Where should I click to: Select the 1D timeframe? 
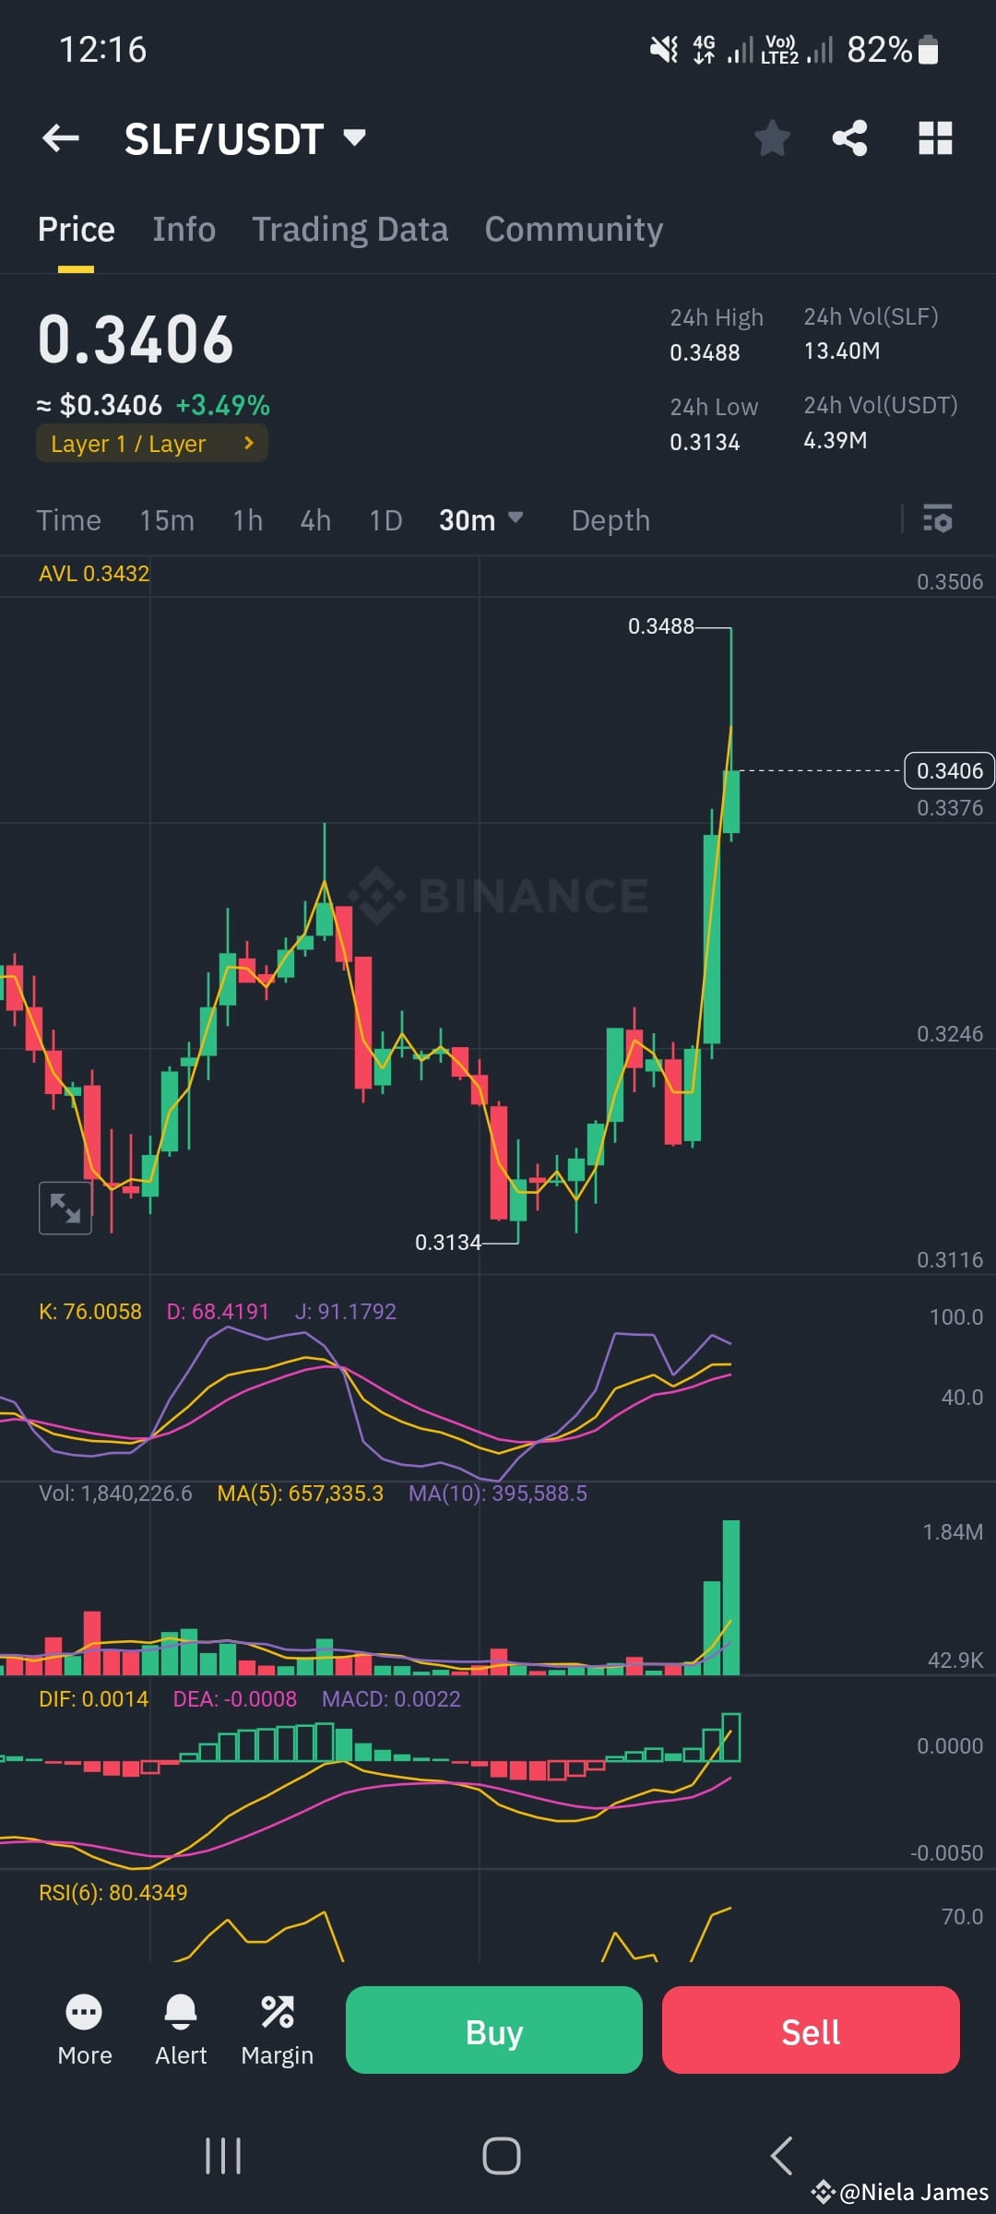[385, 520]
